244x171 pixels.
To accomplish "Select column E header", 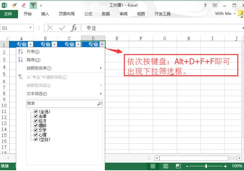I will 117,38.
